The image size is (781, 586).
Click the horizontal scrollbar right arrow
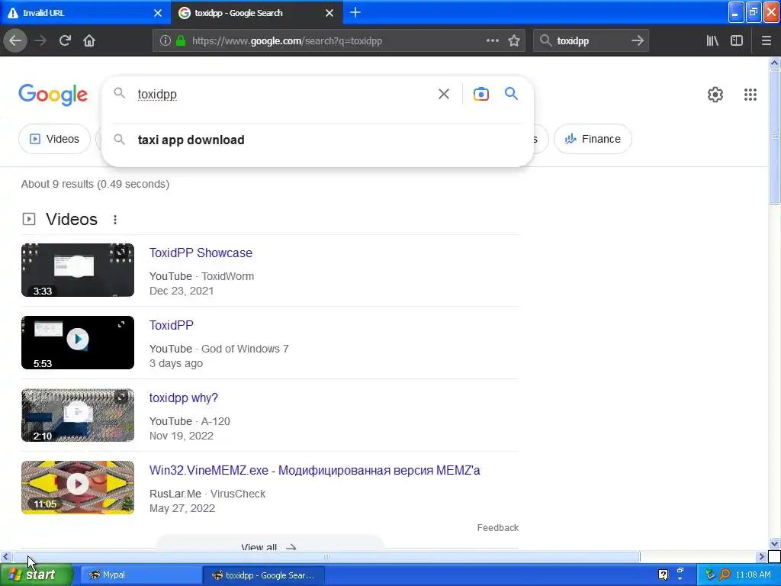pyautogui.click(x=761, y=556)
